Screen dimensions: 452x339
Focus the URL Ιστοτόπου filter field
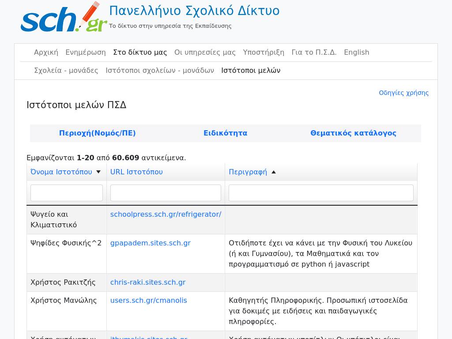pyautogui.click(x=166, y=193)
